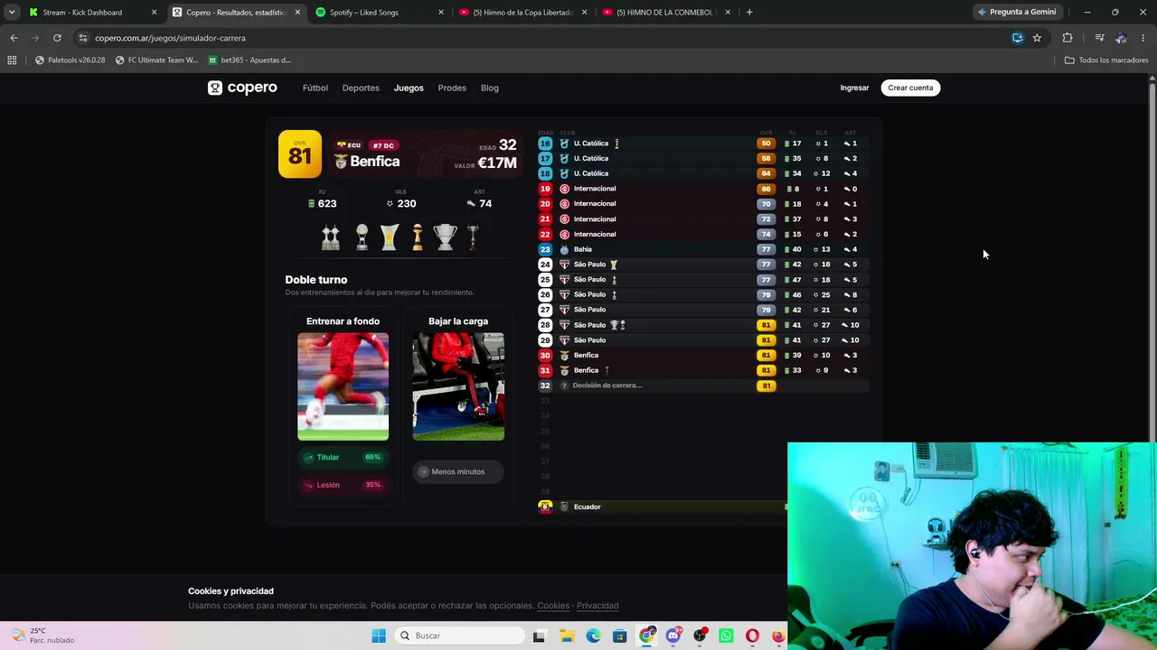Screen dimensions: 1157x650
Task: Click the taskbar Buscar search box
Action: pos(460,636)
